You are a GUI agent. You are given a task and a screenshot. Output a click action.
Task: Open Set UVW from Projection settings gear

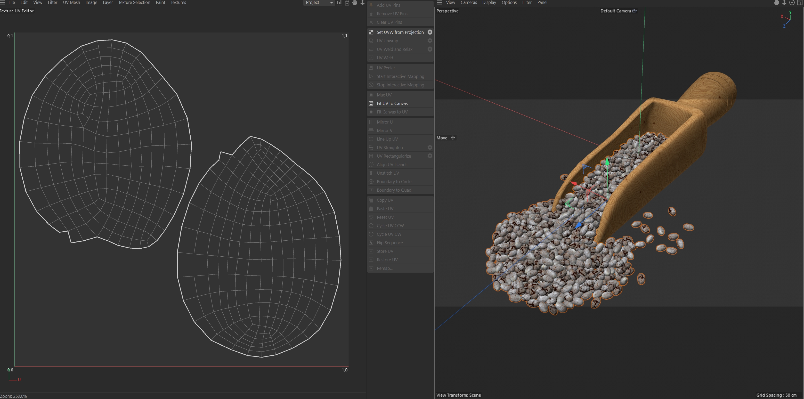[x=430, y=32]
